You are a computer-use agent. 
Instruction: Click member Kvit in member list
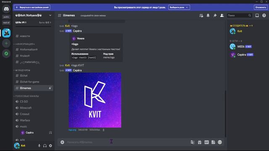(247, 31)
